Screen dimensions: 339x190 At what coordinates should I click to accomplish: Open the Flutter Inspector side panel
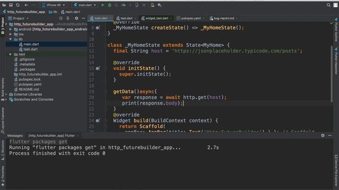click(336, 61)
